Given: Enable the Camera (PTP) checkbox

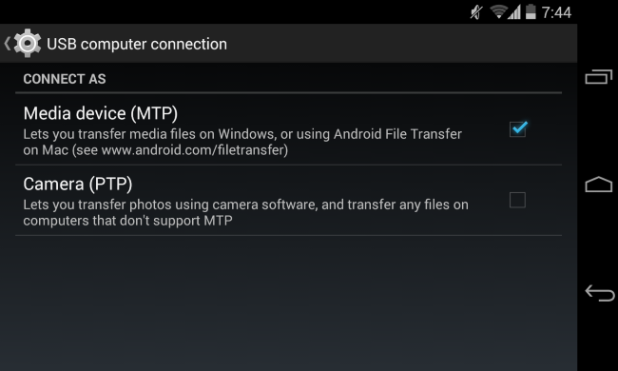Looking at the screenshot, I should (x=517, y=200).
